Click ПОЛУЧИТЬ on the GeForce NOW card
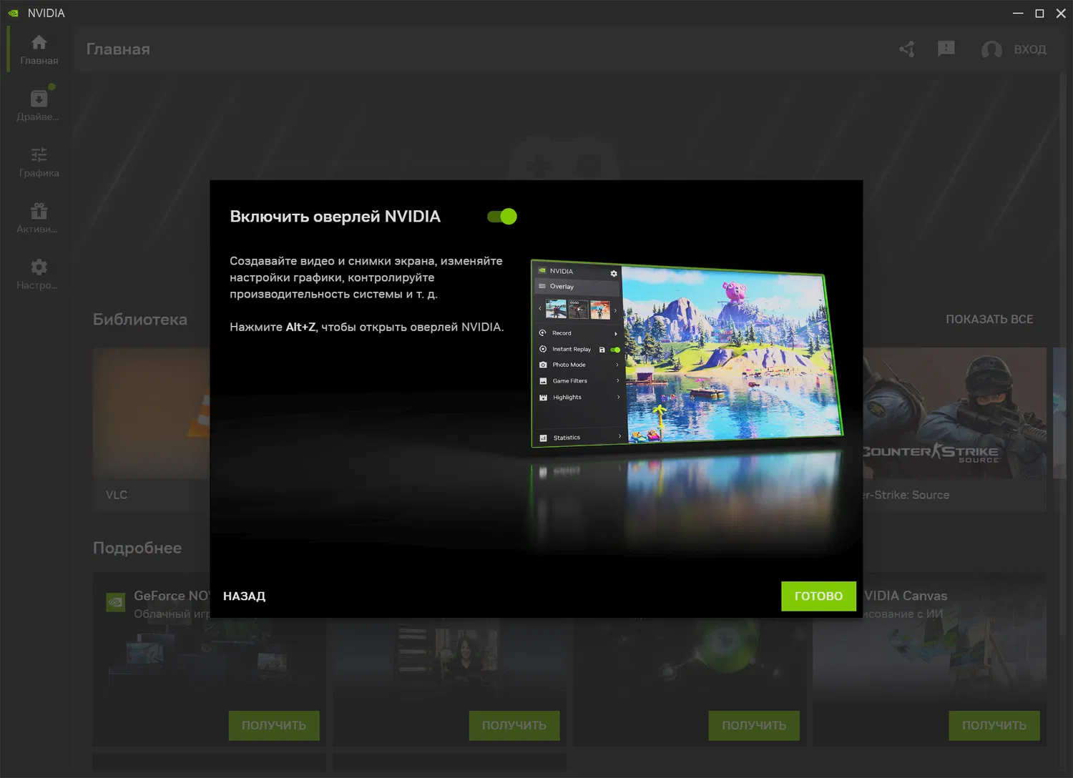The width and height of the screenshot is (1073, 778). [274, 725]
